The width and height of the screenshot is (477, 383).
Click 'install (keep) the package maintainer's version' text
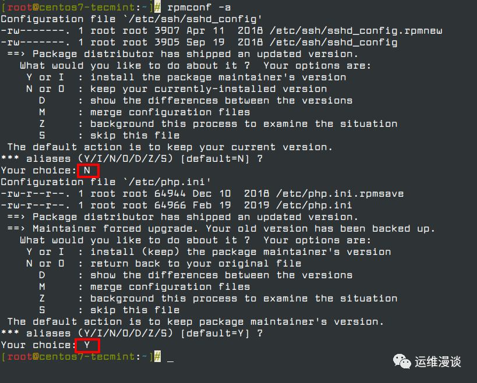tap(241, 252)
